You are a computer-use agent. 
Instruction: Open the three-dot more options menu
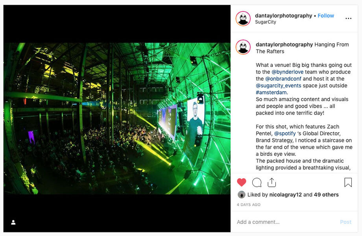point(348,18)
